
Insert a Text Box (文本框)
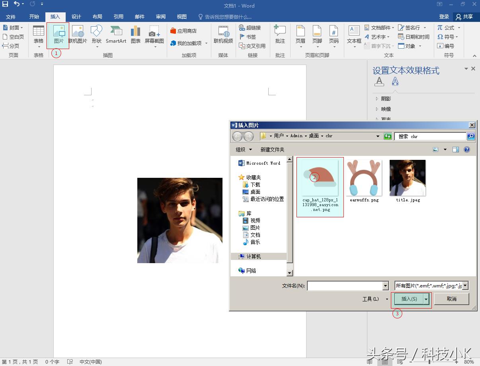[x=354, y=35]
